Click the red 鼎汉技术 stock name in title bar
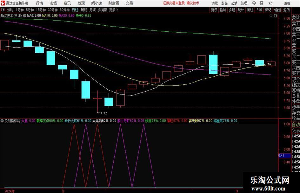300x193 pixels. 193,3
